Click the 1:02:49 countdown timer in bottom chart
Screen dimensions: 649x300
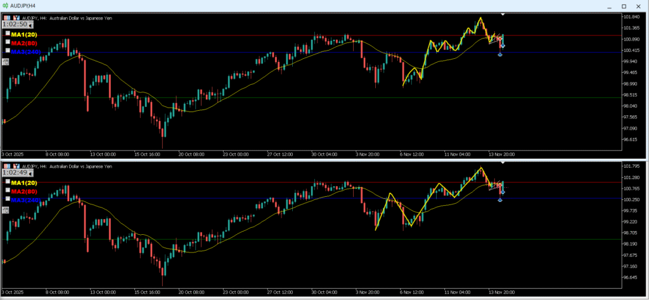pos(15,173)
